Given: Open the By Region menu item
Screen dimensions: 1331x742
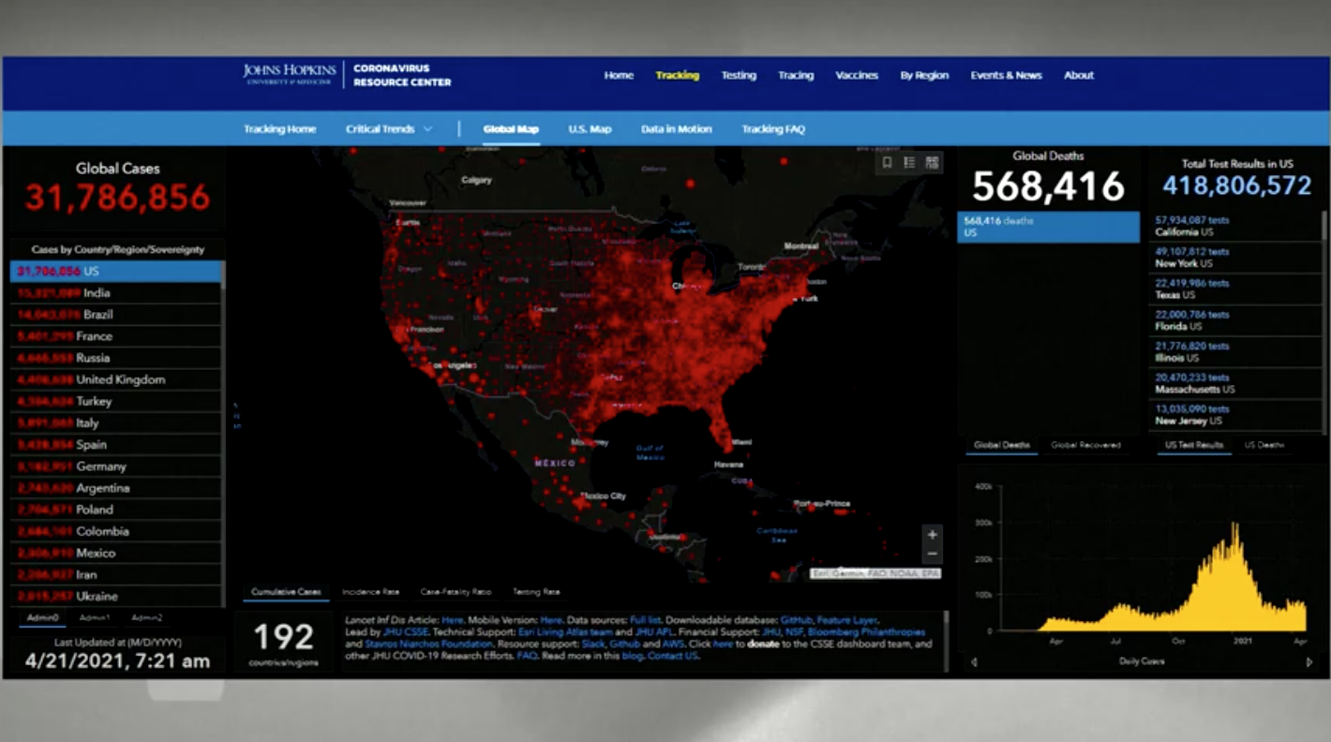Looking at the screenshot, I should click(x=924, y=76).
